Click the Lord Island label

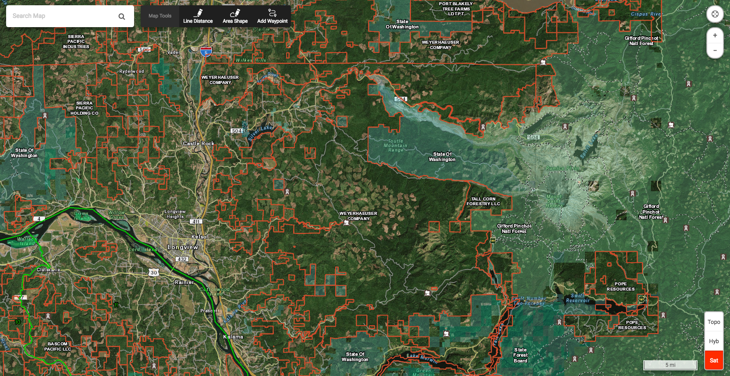click(x=143, y=249)
